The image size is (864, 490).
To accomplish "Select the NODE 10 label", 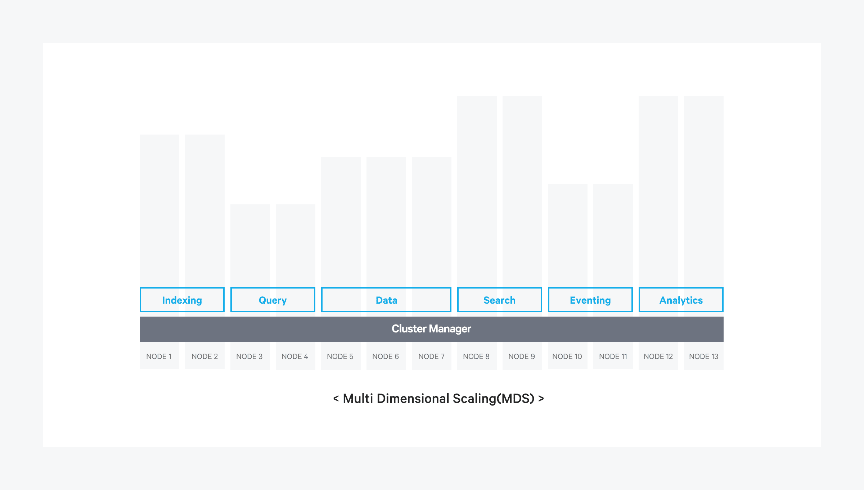I will [567, 357].
